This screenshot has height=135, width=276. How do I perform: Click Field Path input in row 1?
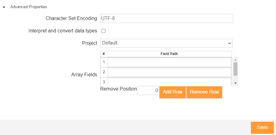pos(169,62)
